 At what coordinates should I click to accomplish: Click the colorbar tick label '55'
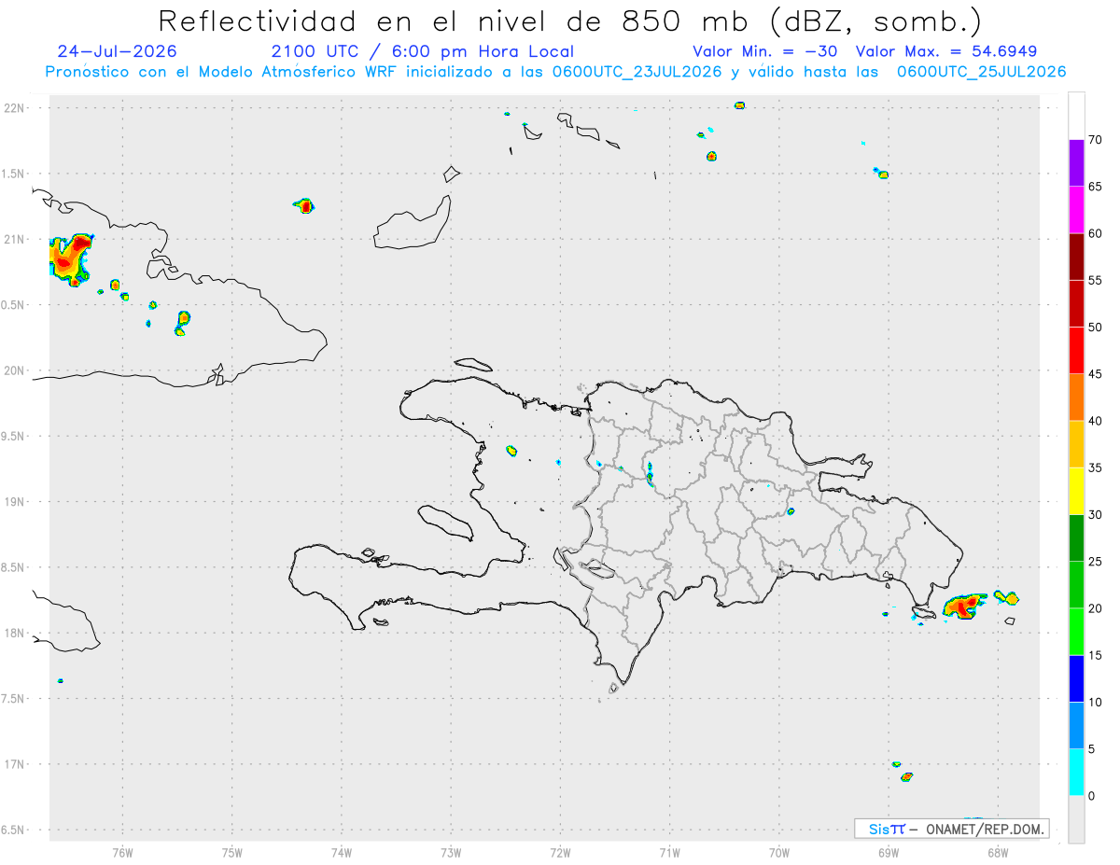pos(1096,281)
